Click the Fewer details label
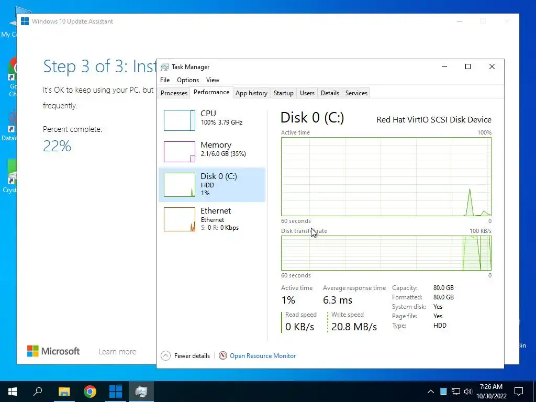The image size is (536, 402). (192, 356)
